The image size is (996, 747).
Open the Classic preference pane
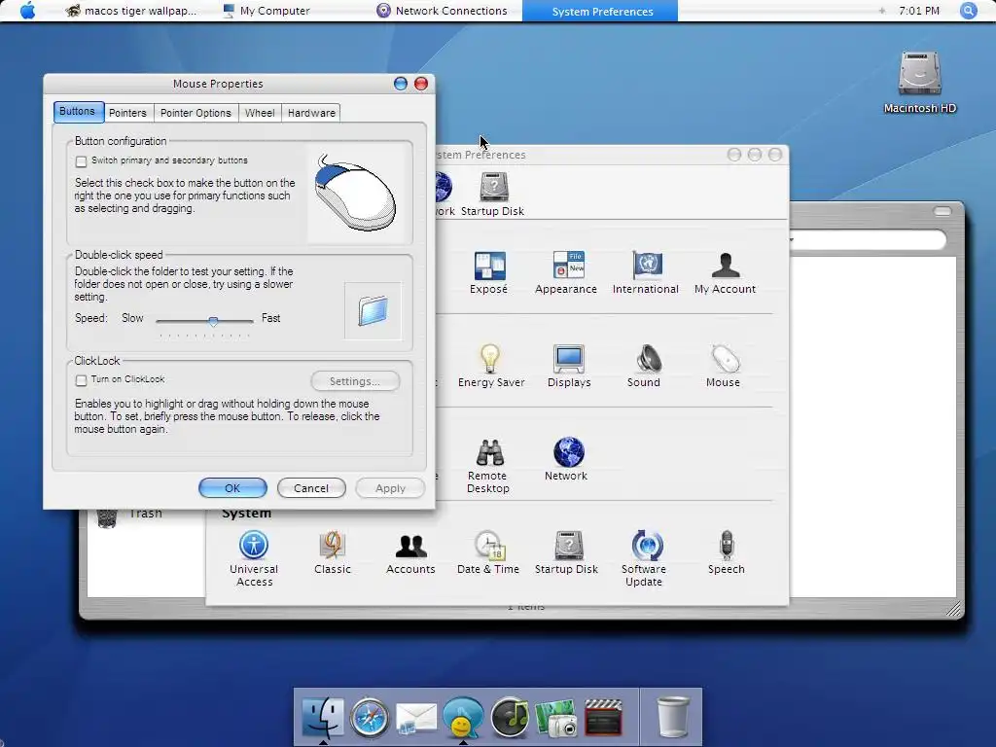[x=333, y=552]
